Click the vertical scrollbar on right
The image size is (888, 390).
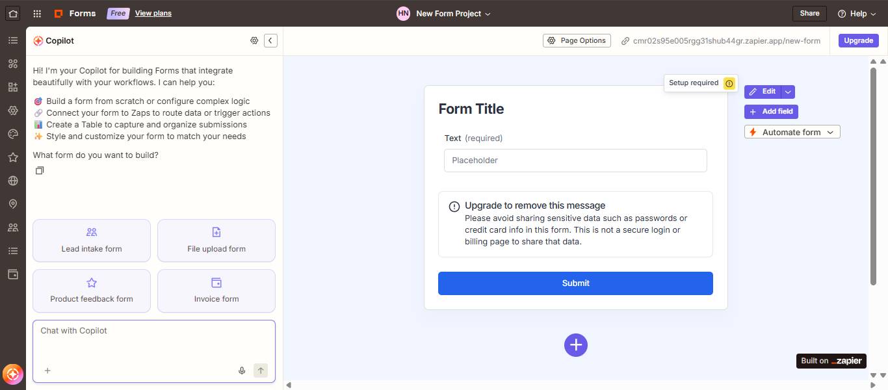pos(873,175)
